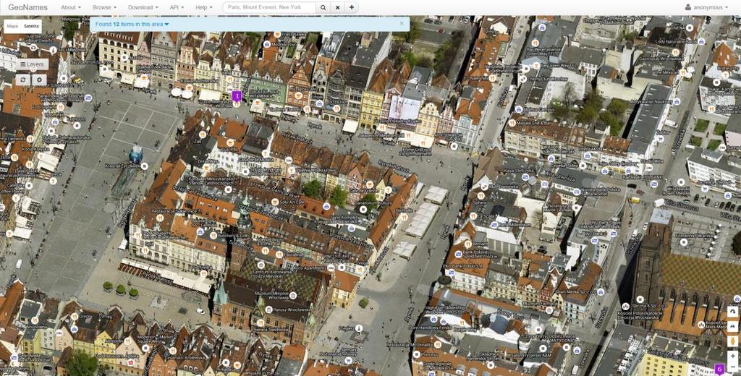741x376 pixels.
Task: Open the About menu
Action: tap(70, 7)
